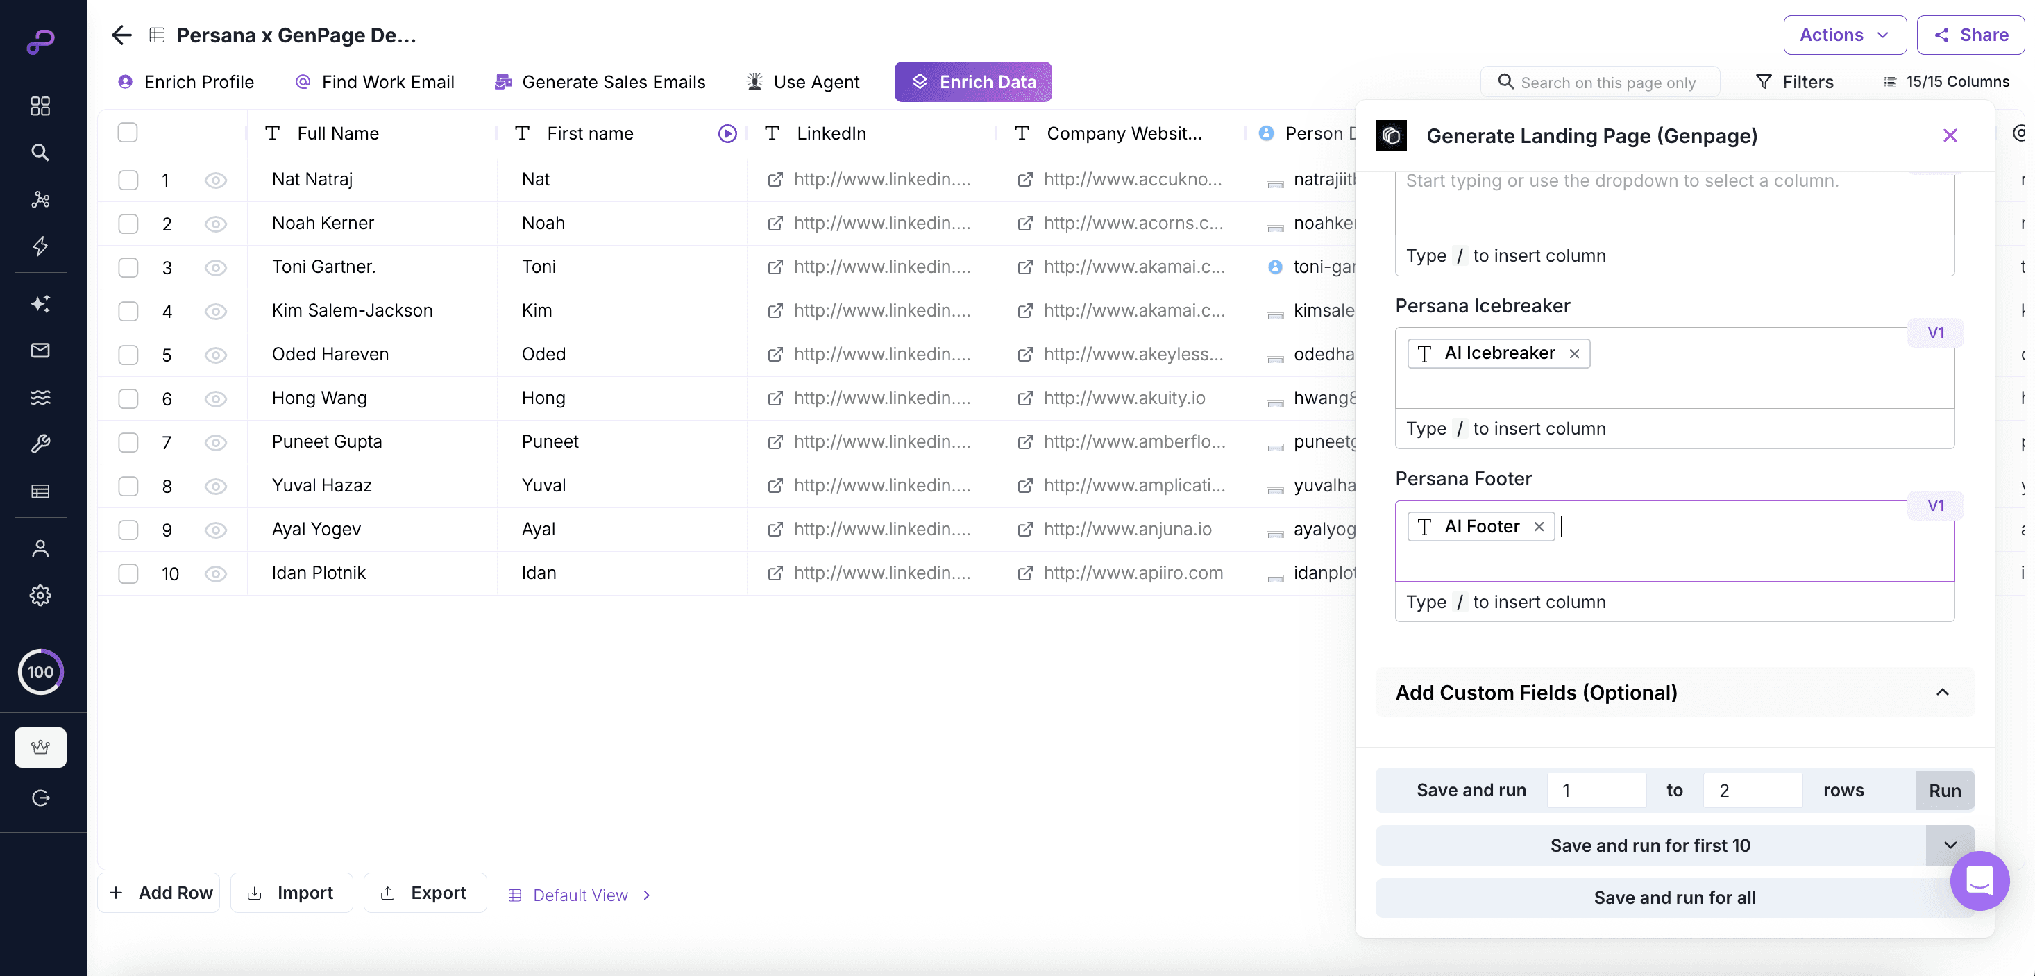The image size is (2035, 976).
Task: Select the checkbox for the Toni Gartner row
Action: click(x=128, y=267)
